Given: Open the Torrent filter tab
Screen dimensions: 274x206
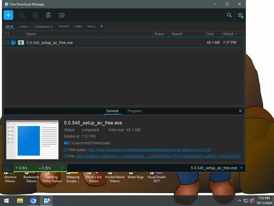Looking at the screenshot, I should click(64, 26).
